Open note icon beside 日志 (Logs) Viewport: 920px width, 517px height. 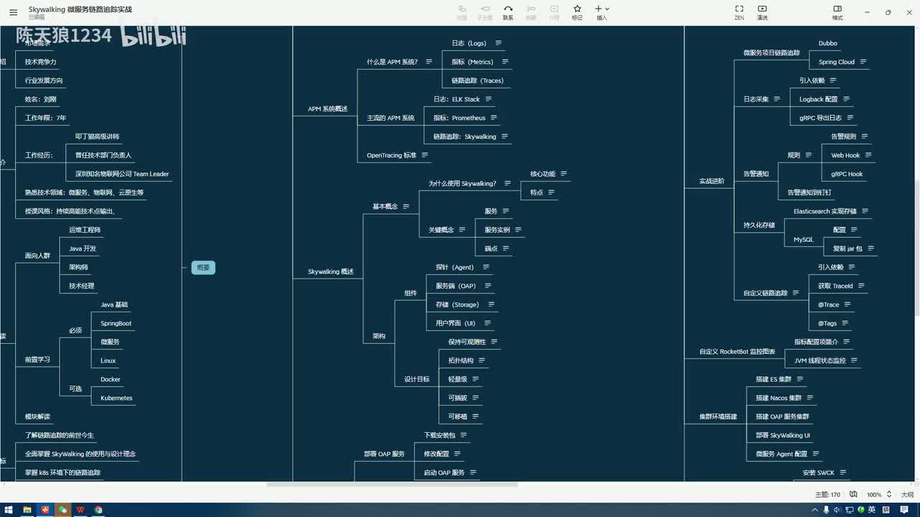(499, 43)
